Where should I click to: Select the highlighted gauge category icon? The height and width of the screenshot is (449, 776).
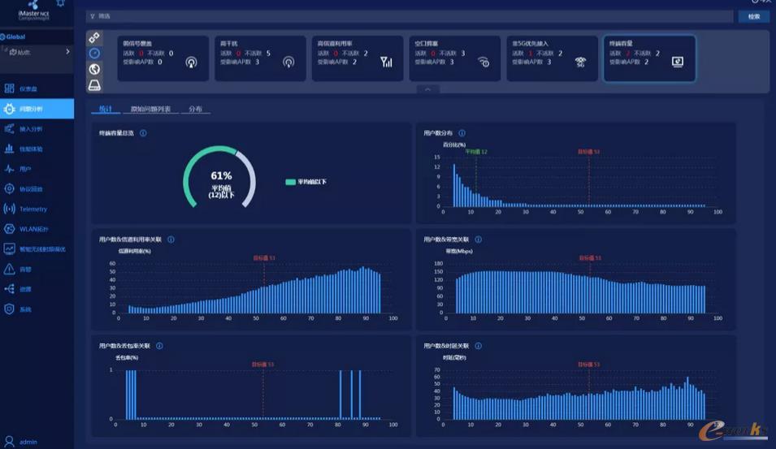coord(94,53)
